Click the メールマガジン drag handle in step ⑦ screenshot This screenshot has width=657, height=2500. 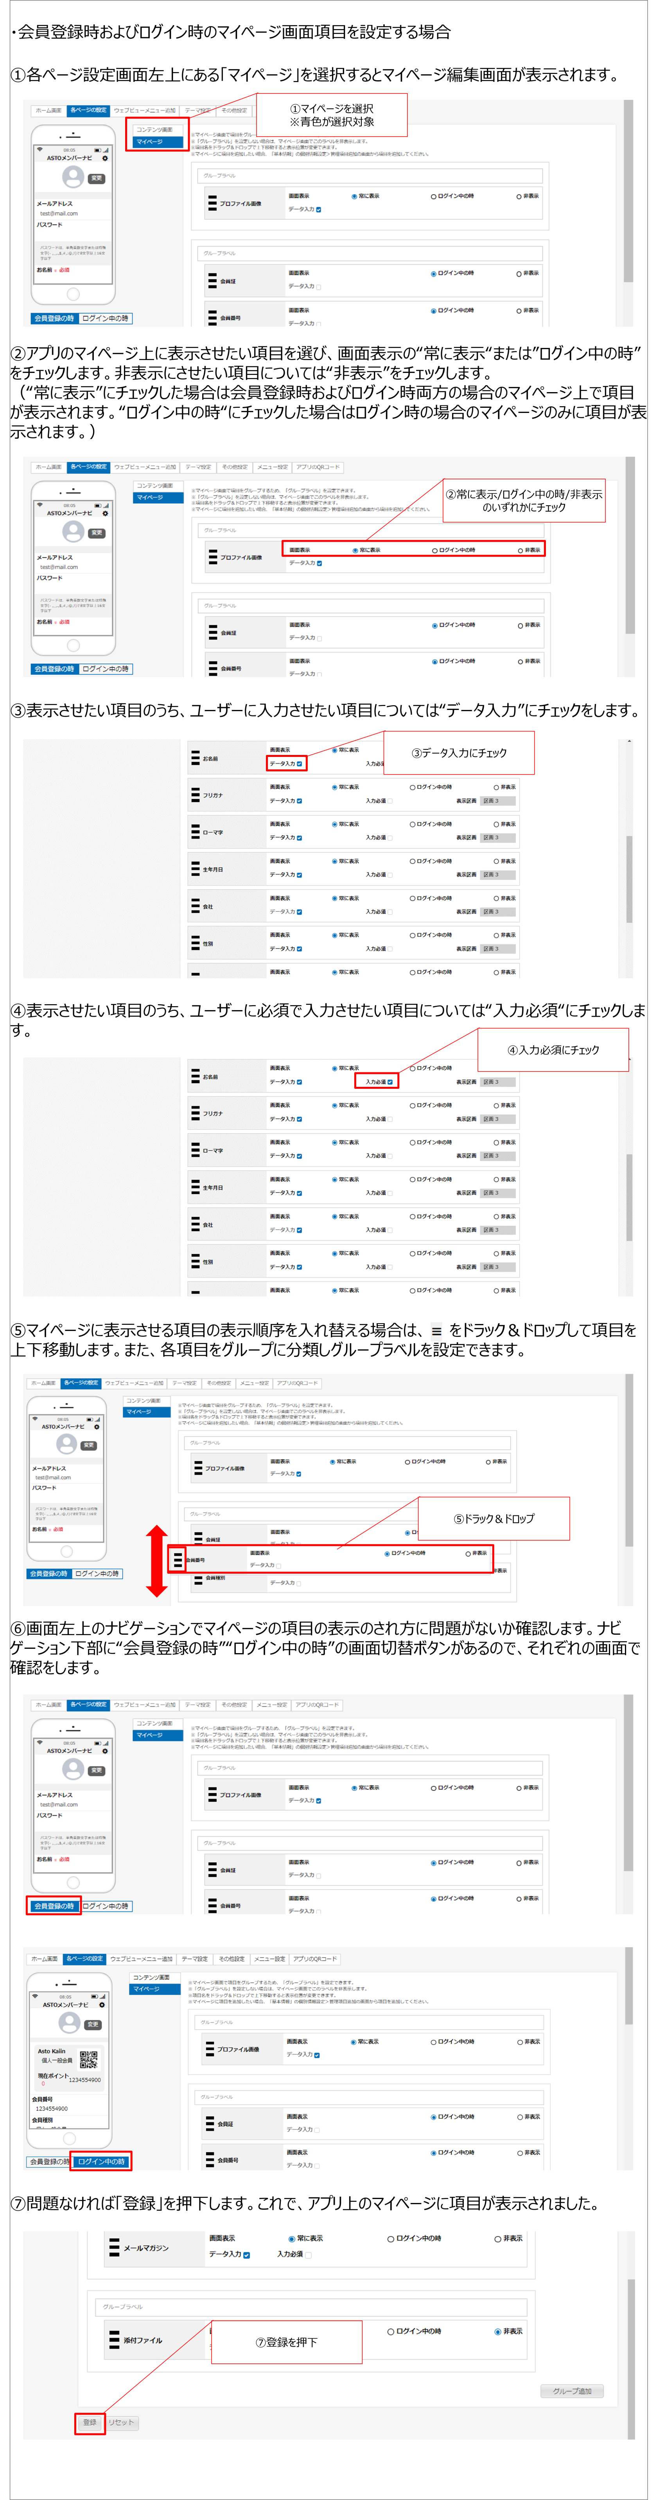[x=115, y=2248]
